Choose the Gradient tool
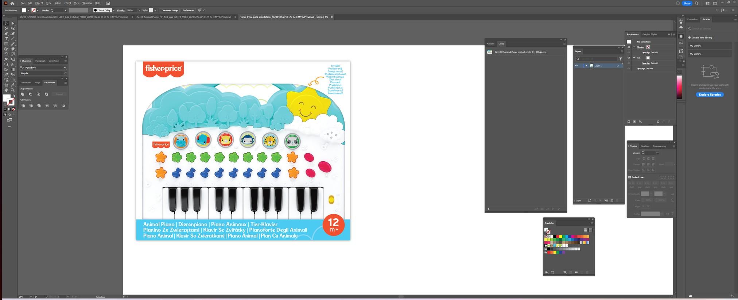This screenshot has width=738, height=300. [13, 69]
